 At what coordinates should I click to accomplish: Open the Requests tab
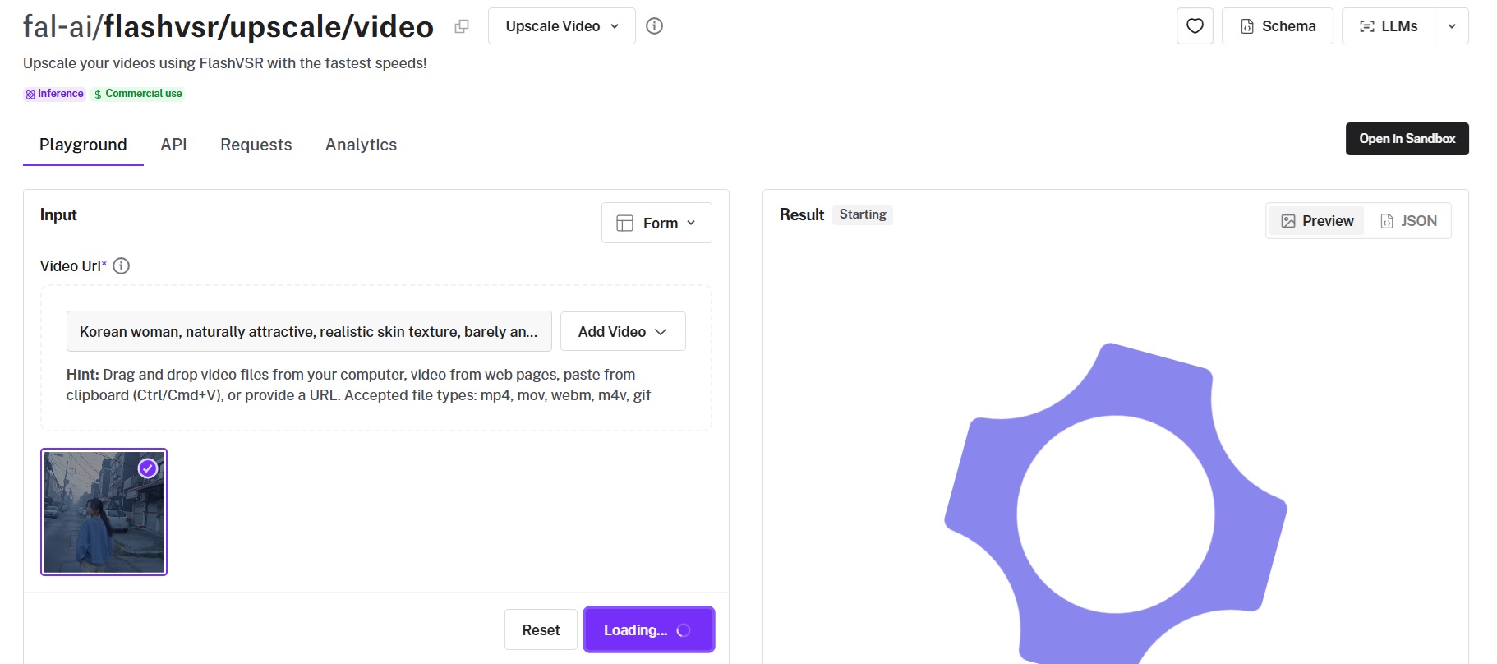tap(256, 145)
